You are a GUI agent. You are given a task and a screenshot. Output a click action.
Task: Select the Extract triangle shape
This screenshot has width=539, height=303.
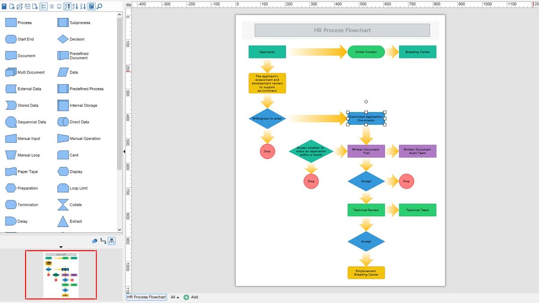coord(63,221)
